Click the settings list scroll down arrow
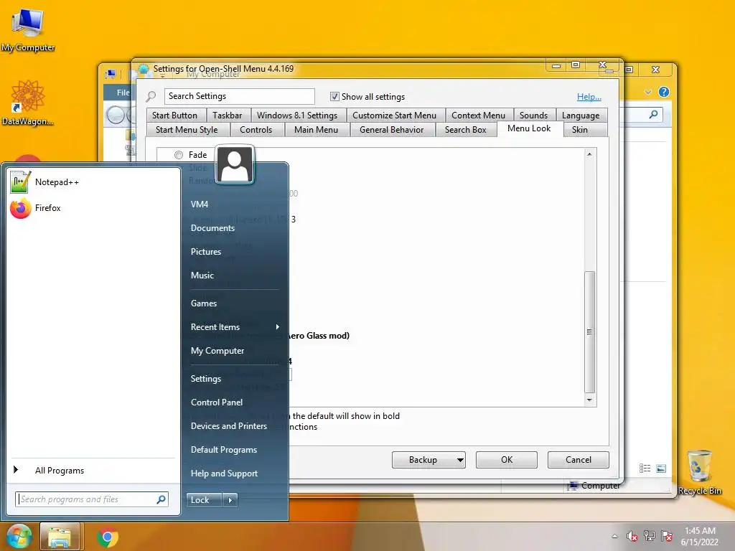The width and height of the screenshot is (735, 551). [x=590, y=400]
